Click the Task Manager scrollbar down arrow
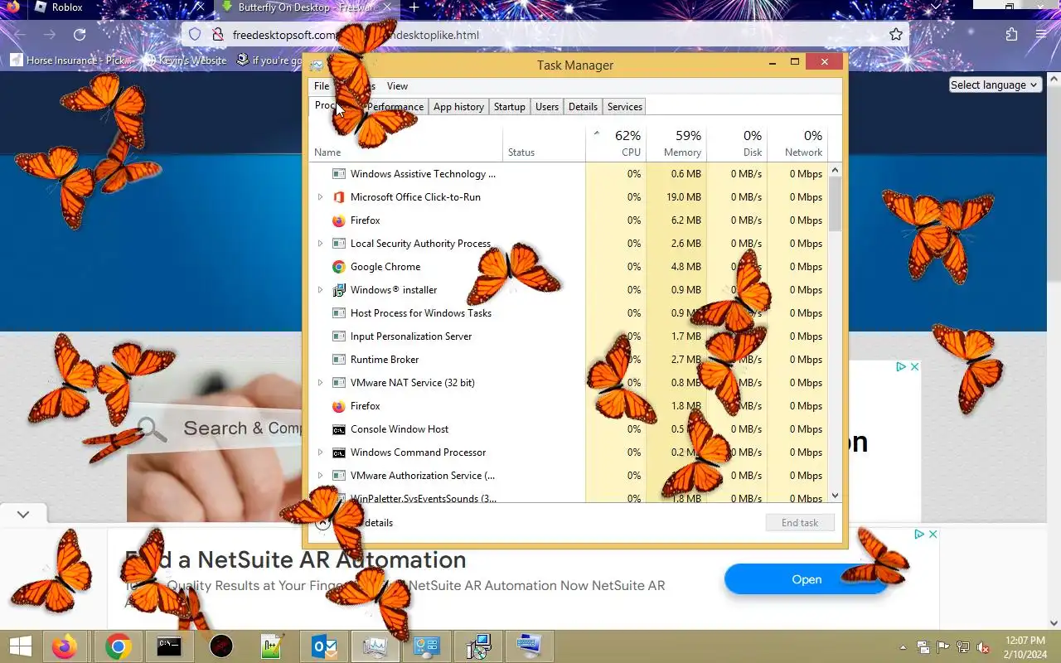 coord(835,496)
